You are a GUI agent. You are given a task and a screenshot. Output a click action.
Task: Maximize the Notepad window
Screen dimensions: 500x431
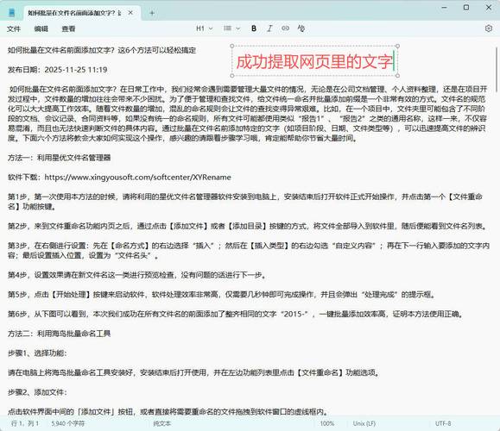pos(466,7)
